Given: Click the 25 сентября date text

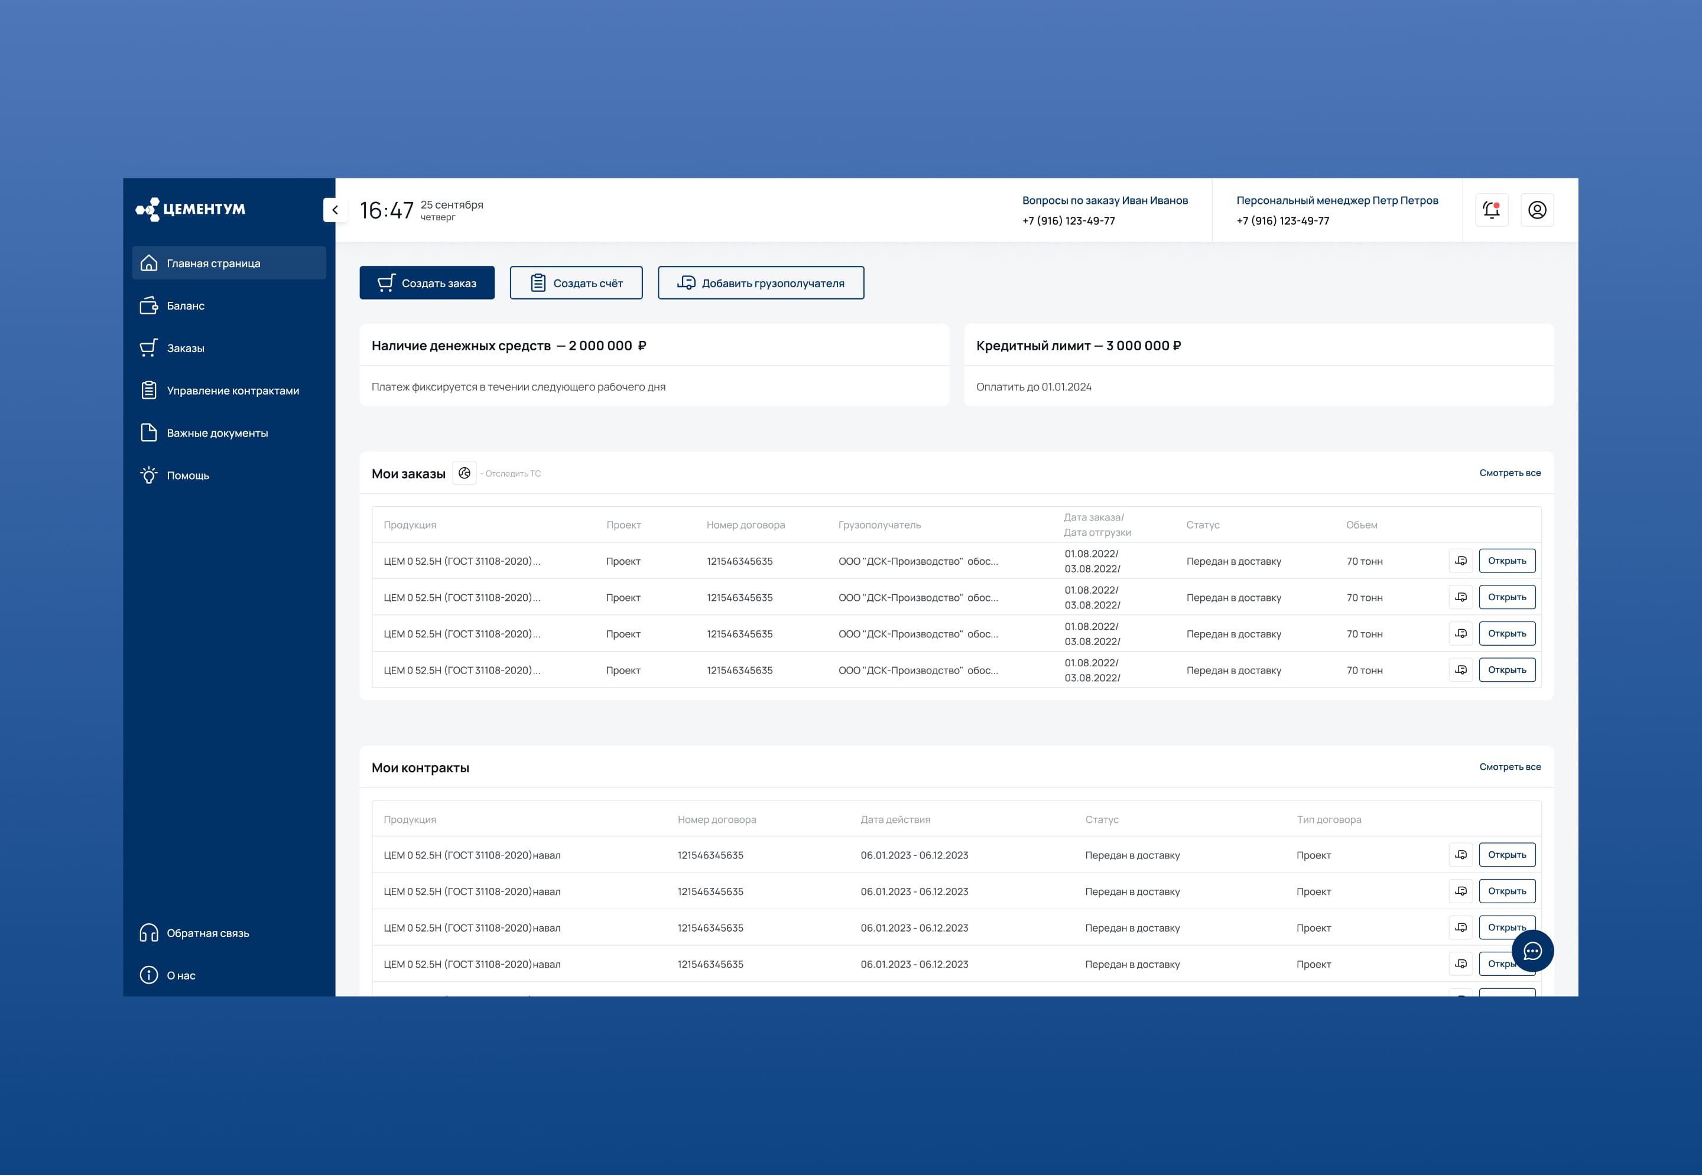Looking at the screenshot, I should [x=452, y=204].
